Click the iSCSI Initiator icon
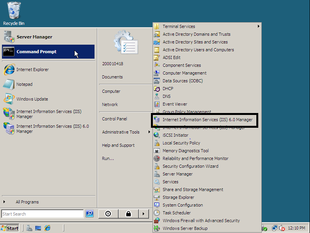This screenshot has height=233, width=310. click(157, 135)
